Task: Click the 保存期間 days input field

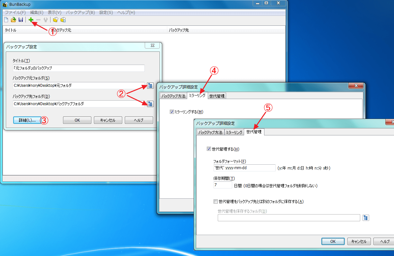Action: click(222, 185)
